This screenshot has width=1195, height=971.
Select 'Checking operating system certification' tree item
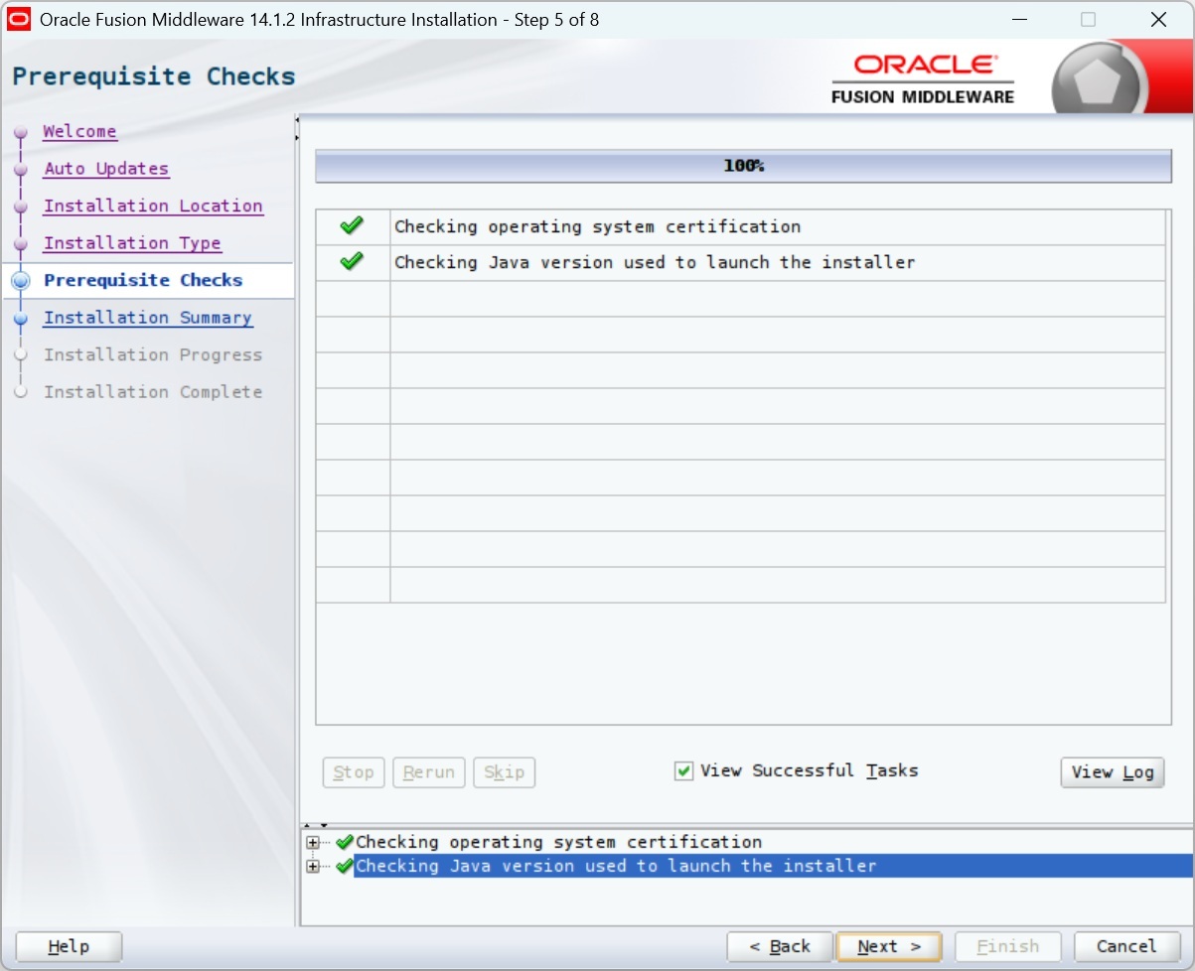click(x=558, y=842)
